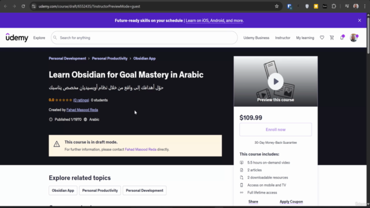This screenshot has width=370, height=208.
Task: Open the shield extension icon
Action: (x=307, y=6)
